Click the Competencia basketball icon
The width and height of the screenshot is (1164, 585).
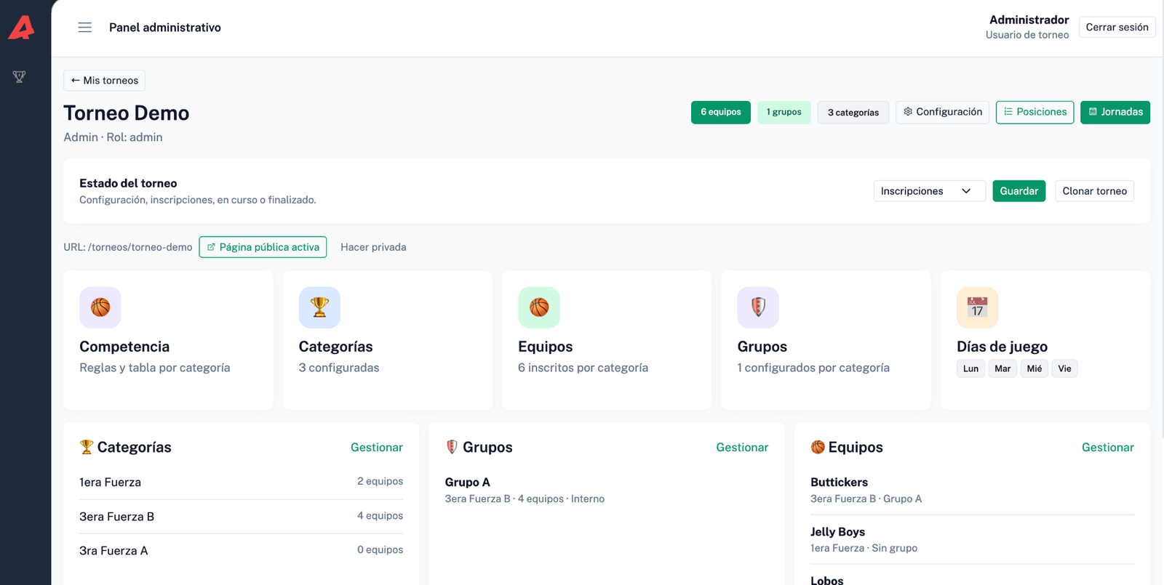pyautogui.click(x=100, y=307)
